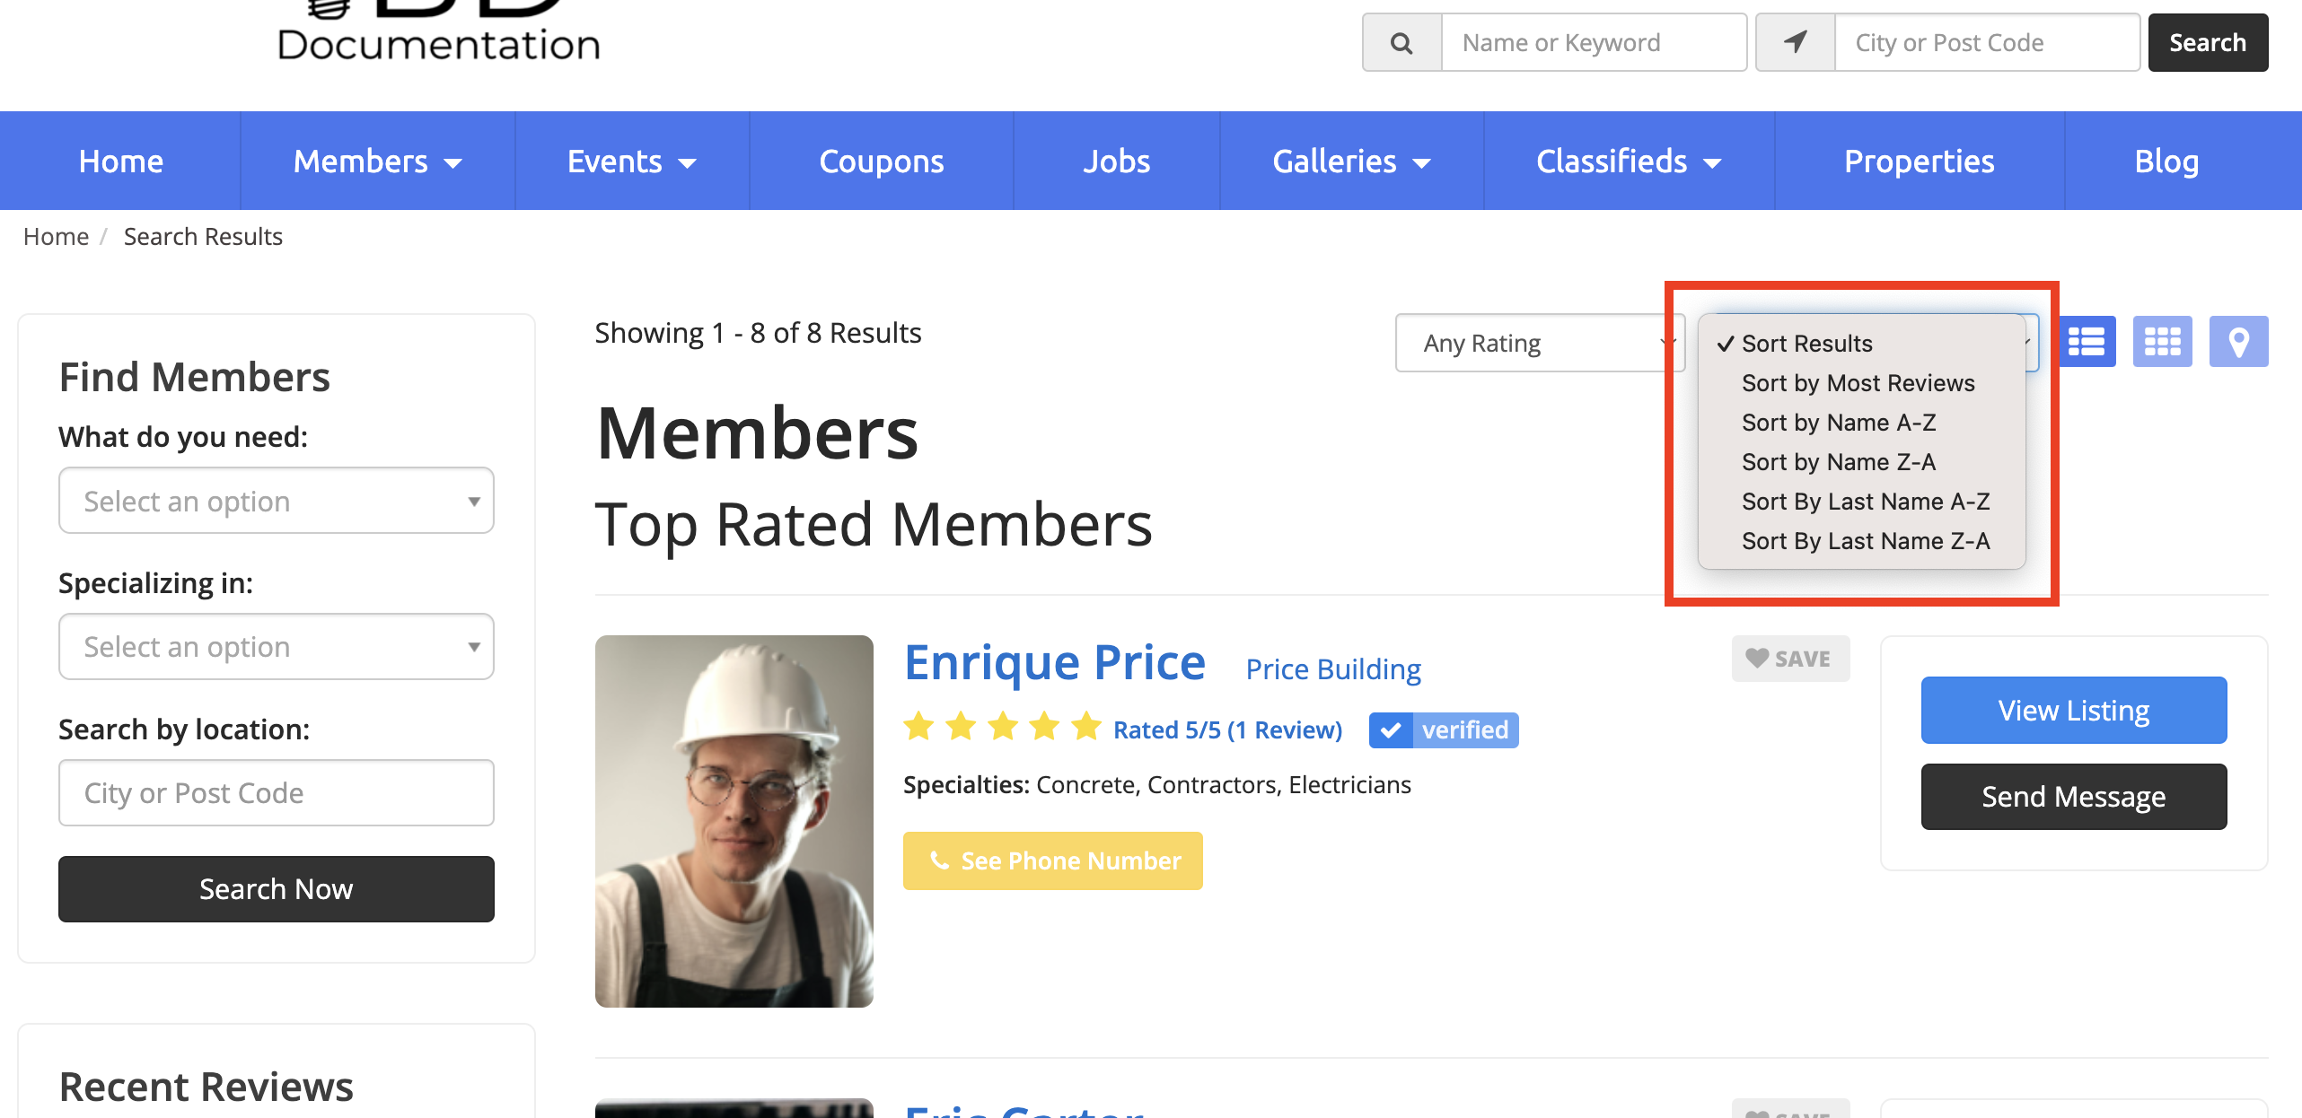The height and width of the screenshot is (1118, 2302).
Task: Open the Classifieds navigation menu
Action: tap(1628, 162)
